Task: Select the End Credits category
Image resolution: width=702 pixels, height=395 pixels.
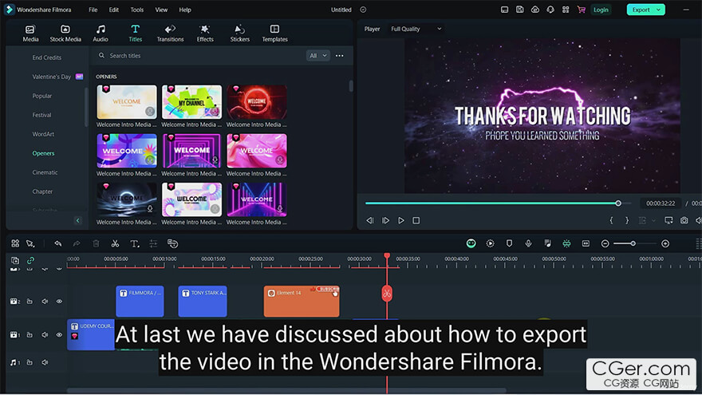Action: click(x=46, y=57)
